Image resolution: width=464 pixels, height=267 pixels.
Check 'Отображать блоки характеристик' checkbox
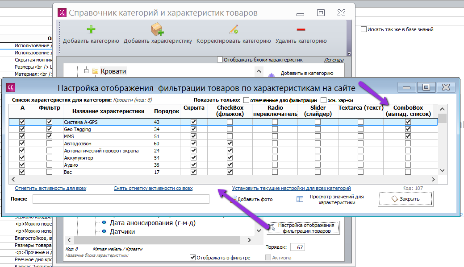tap(220, 60)
